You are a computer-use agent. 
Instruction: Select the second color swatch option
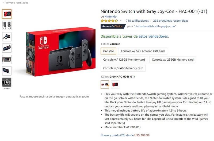(x=115, y=85)
